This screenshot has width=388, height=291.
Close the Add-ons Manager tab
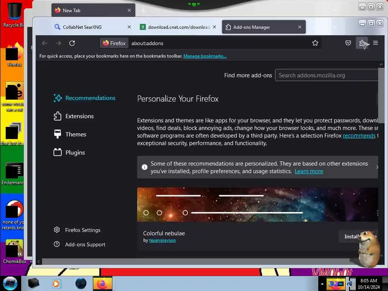click(300, 27)
